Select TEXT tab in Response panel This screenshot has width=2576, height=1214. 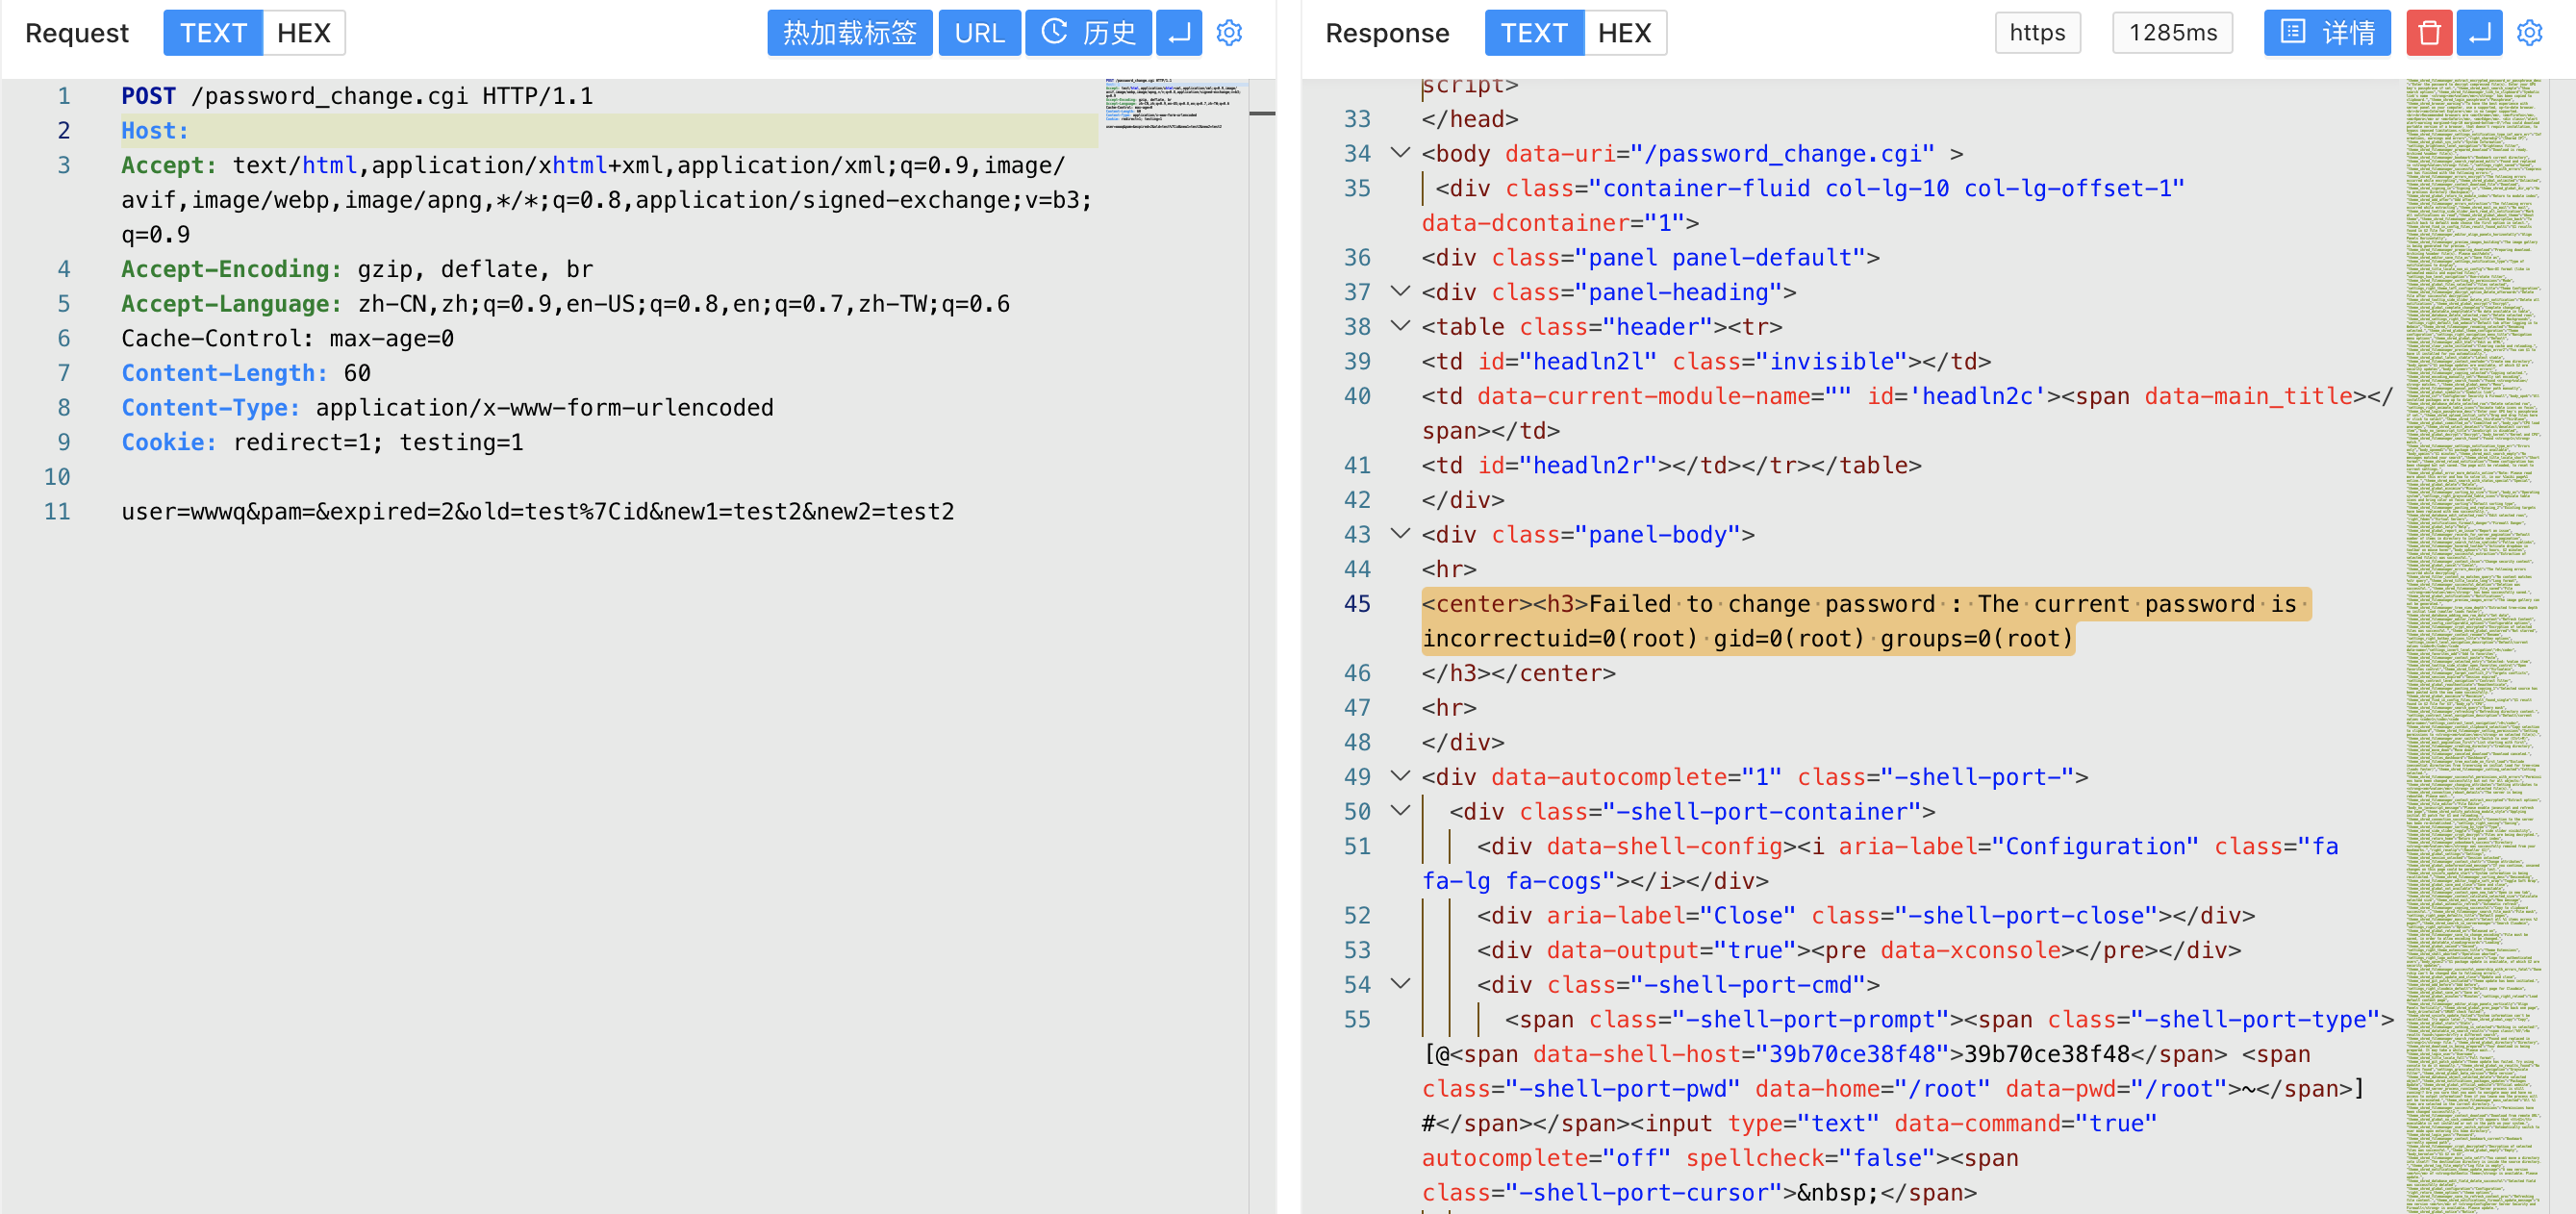coord(1533,33)
